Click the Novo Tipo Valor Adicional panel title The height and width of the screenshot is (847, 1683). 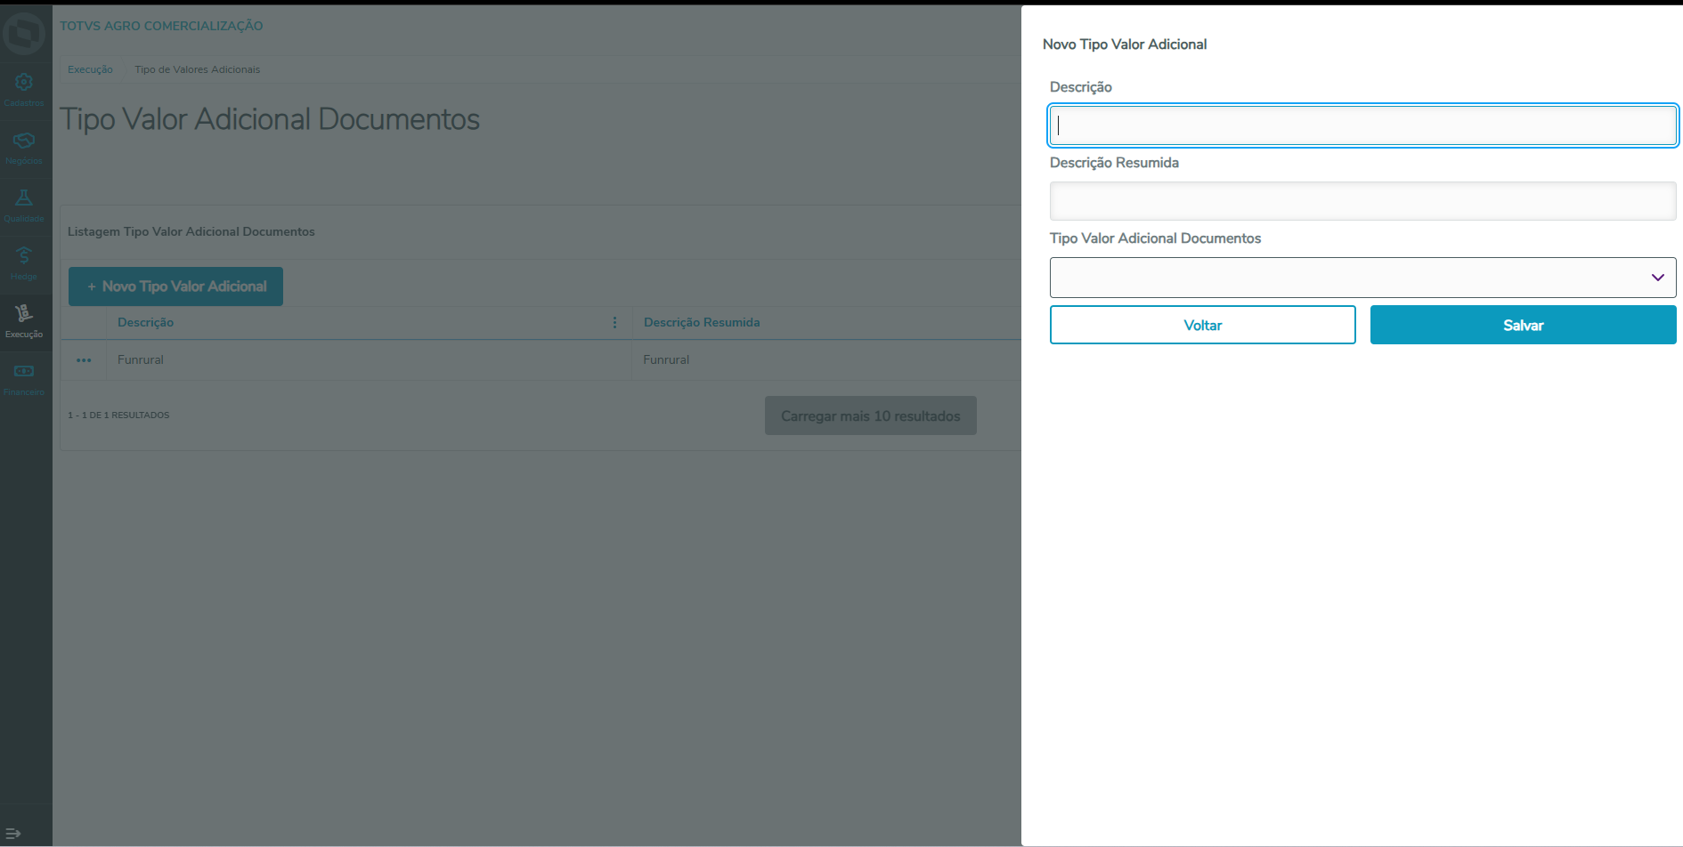coord(1125,44)
